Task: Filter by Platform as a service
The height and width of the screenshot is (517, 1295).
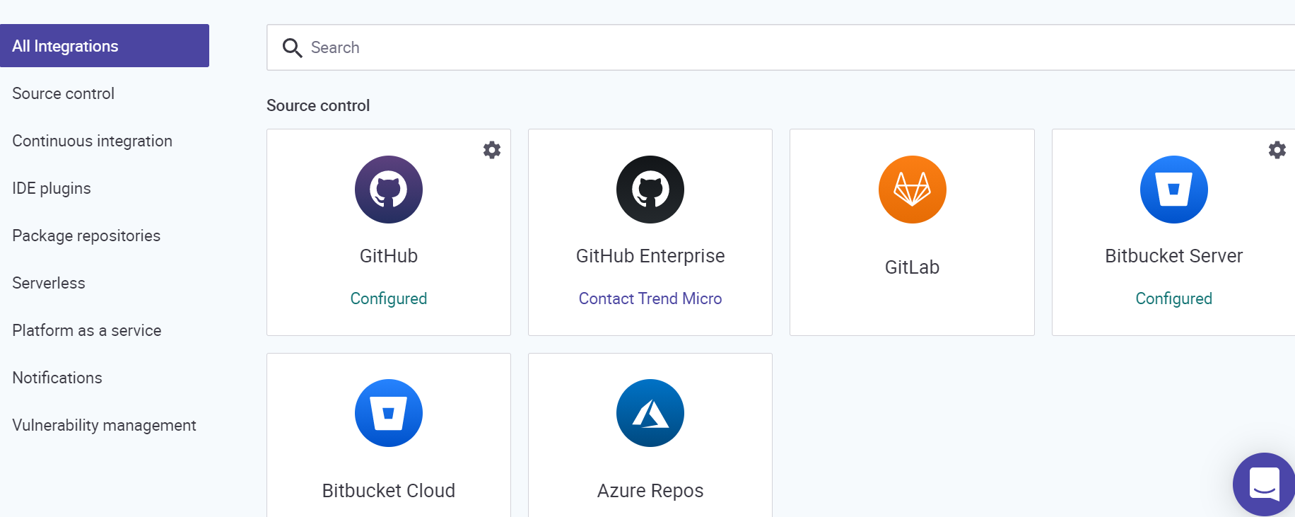Action: pyautogui.click(x=87, y=330)
